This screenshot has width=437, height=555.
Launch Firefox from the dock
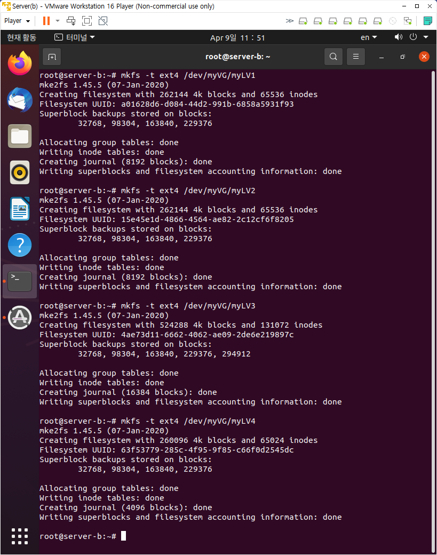(x=20, y=64)
